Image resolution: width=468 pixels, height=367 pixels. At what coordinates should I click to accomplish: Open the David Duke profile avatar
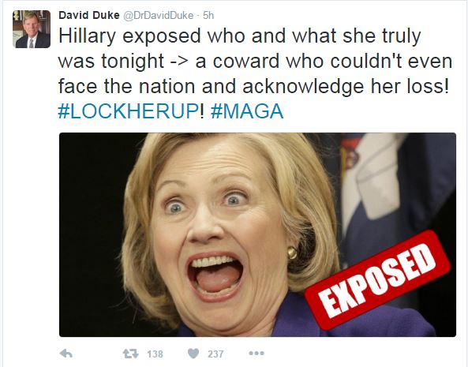[x=32, y=29]
